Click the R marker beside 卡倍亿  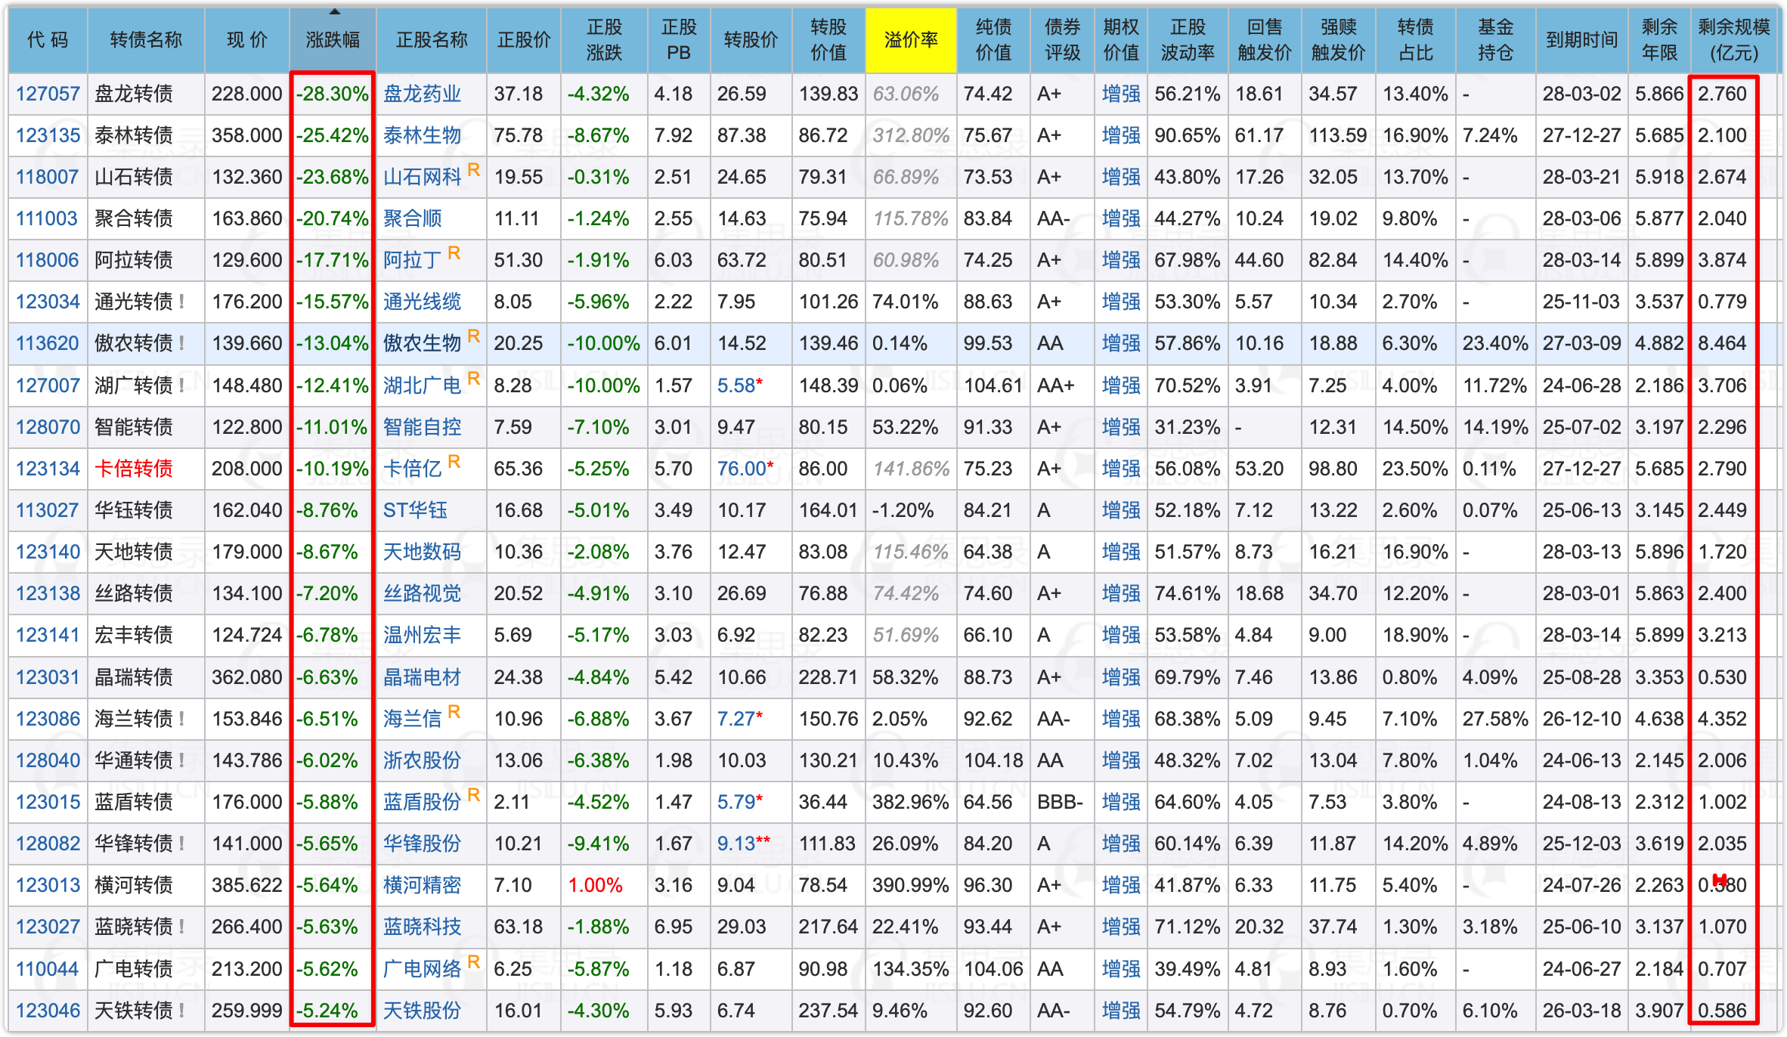point(454,461)
